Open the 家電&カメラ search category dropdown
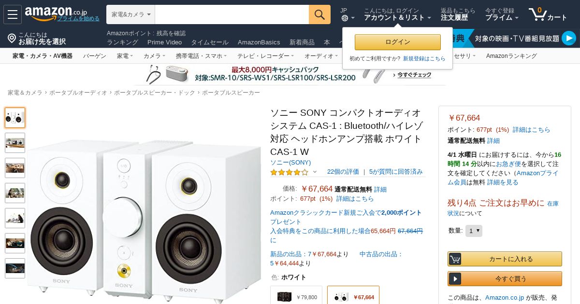 click(131, 14)
